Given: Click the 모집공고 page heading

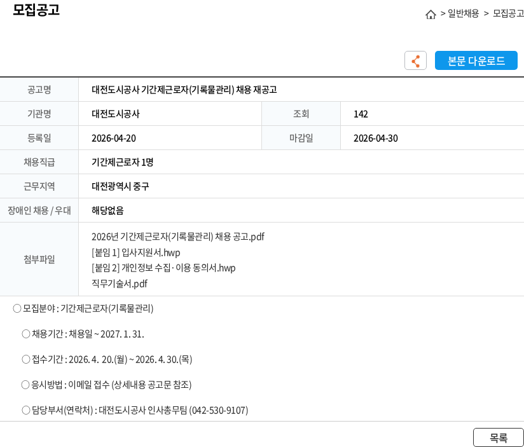Looking at the screenshot, I should click(36, 10).
